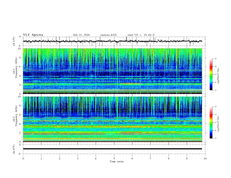
Task: Click time axis tick label "1"
Action: point(41,159)
